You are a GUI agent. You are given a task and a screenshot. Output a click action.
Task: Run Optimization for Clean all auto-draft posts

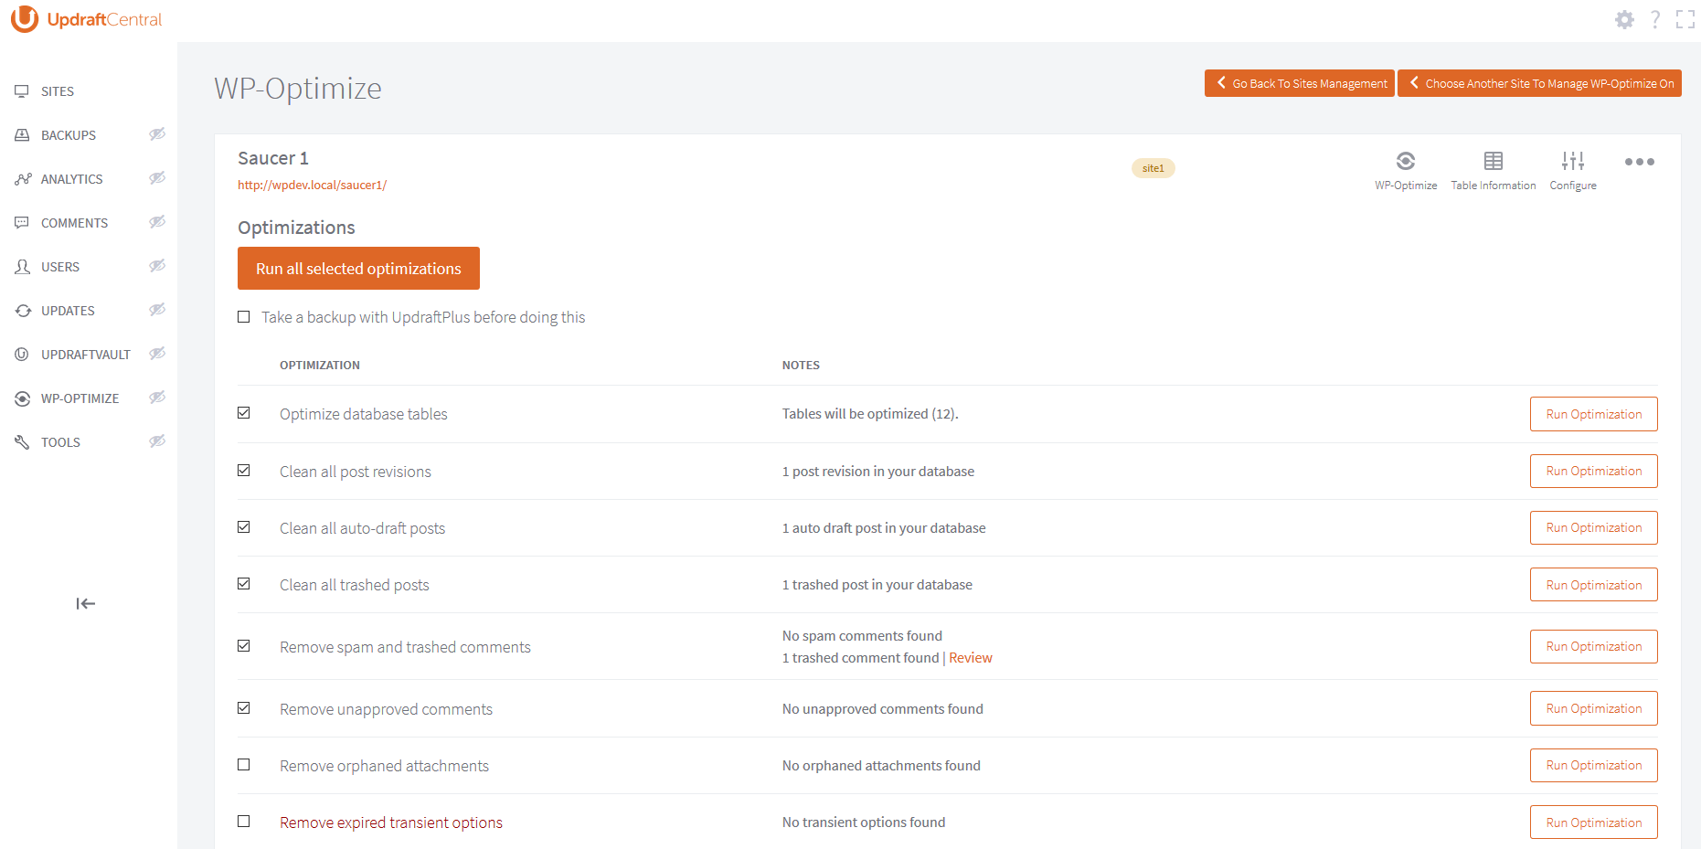(1594, 528)
